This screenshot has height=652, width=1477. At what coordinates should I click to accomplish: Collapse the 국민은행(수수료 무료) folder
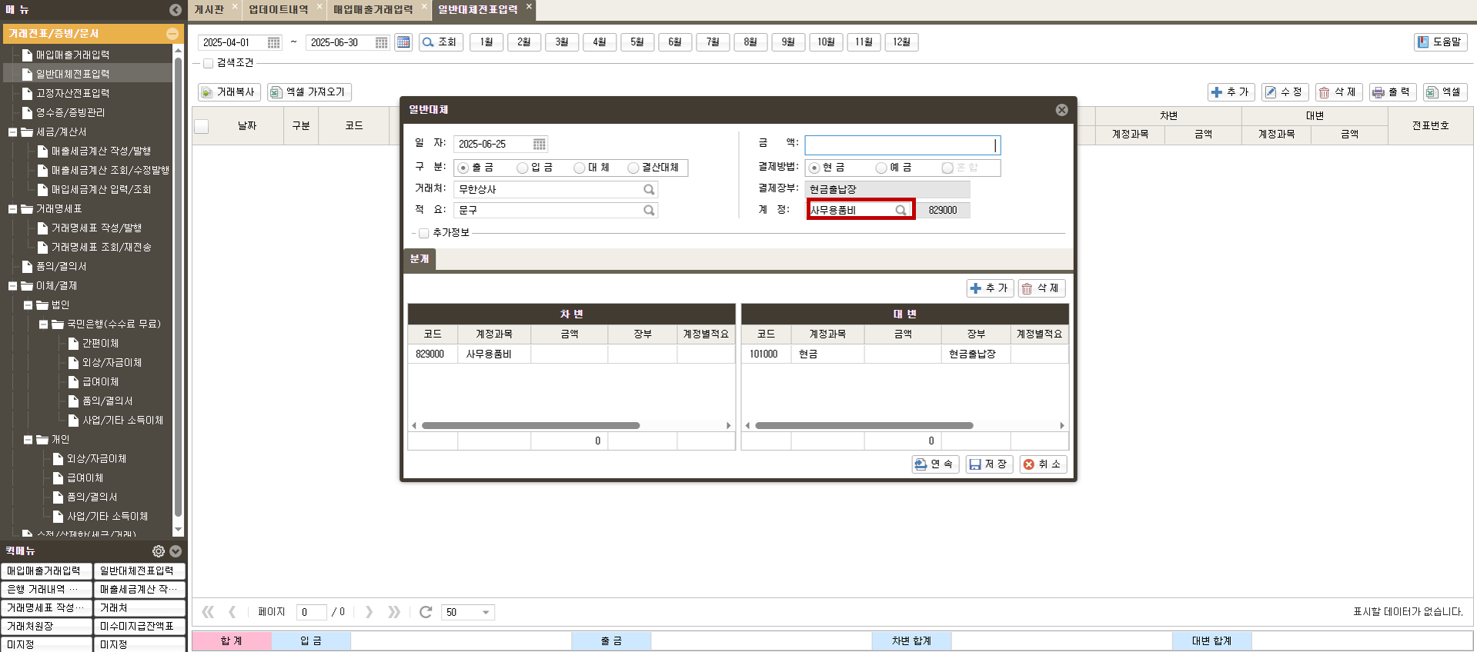click(43, 324)
